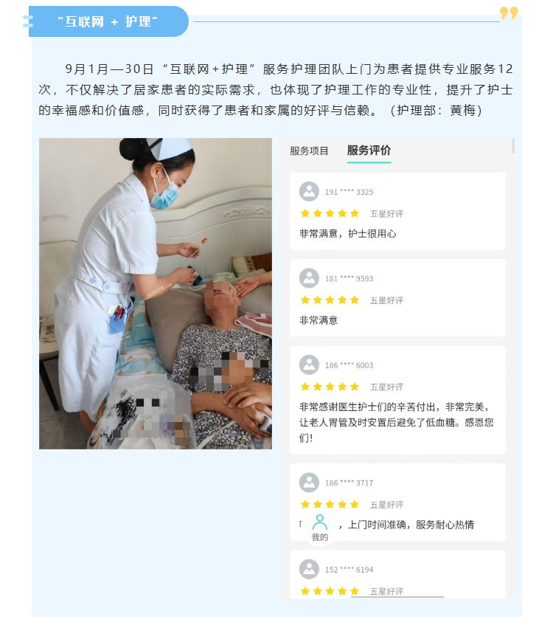Click five-star rating of 191****3325 review
Screen dimensions: 536x625
[330, 214]
